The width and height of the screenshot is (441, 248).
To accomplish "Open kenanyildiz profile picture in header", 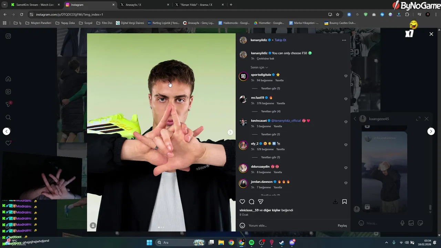I will pos(243,40).
